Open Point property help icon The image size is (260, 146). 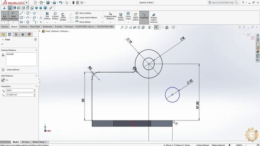pyautogui.click(x=35, y=40)
